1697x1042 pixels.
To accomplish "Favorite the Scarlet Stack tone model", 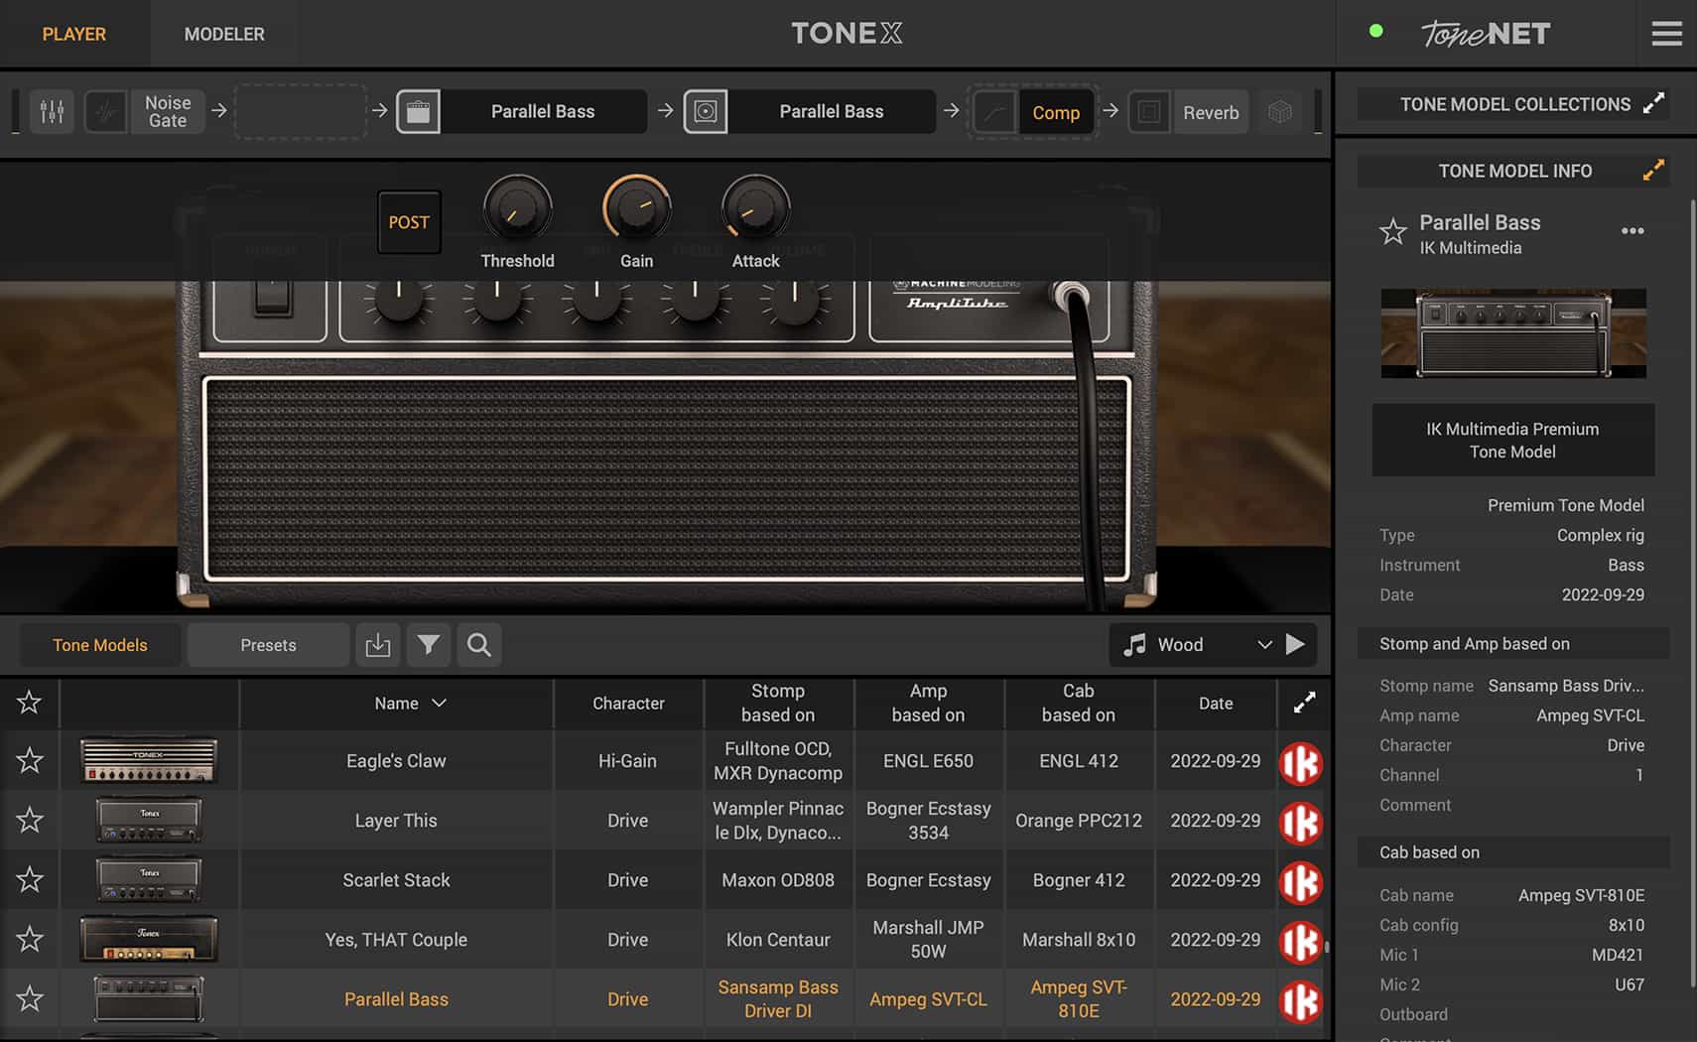I will pyautogui.click(x=30, y=880).
